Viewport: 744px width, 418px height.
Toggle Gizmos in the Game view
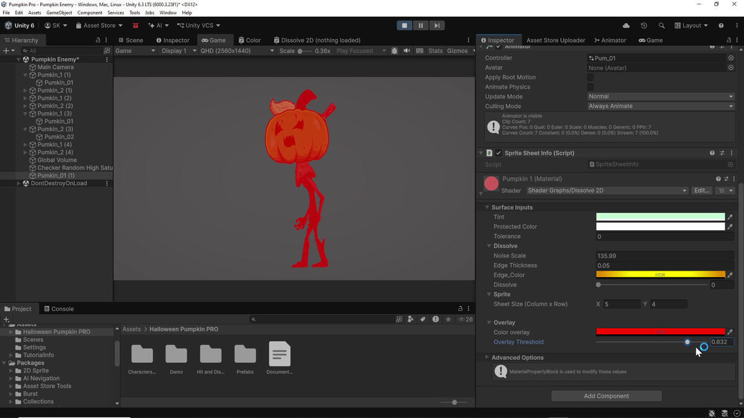click(457, 51)
